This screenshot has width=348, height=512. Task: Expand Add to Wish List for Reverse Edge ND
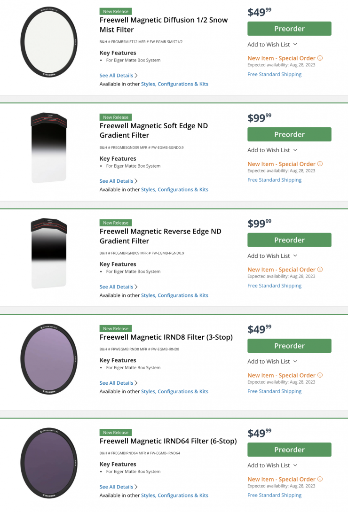(x=272, y=256)
